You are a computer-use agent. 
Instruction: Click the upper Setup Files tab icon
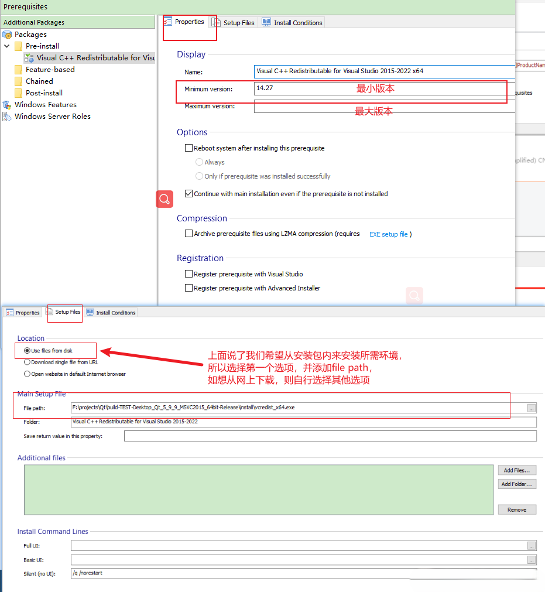click(x=216, y=23)
